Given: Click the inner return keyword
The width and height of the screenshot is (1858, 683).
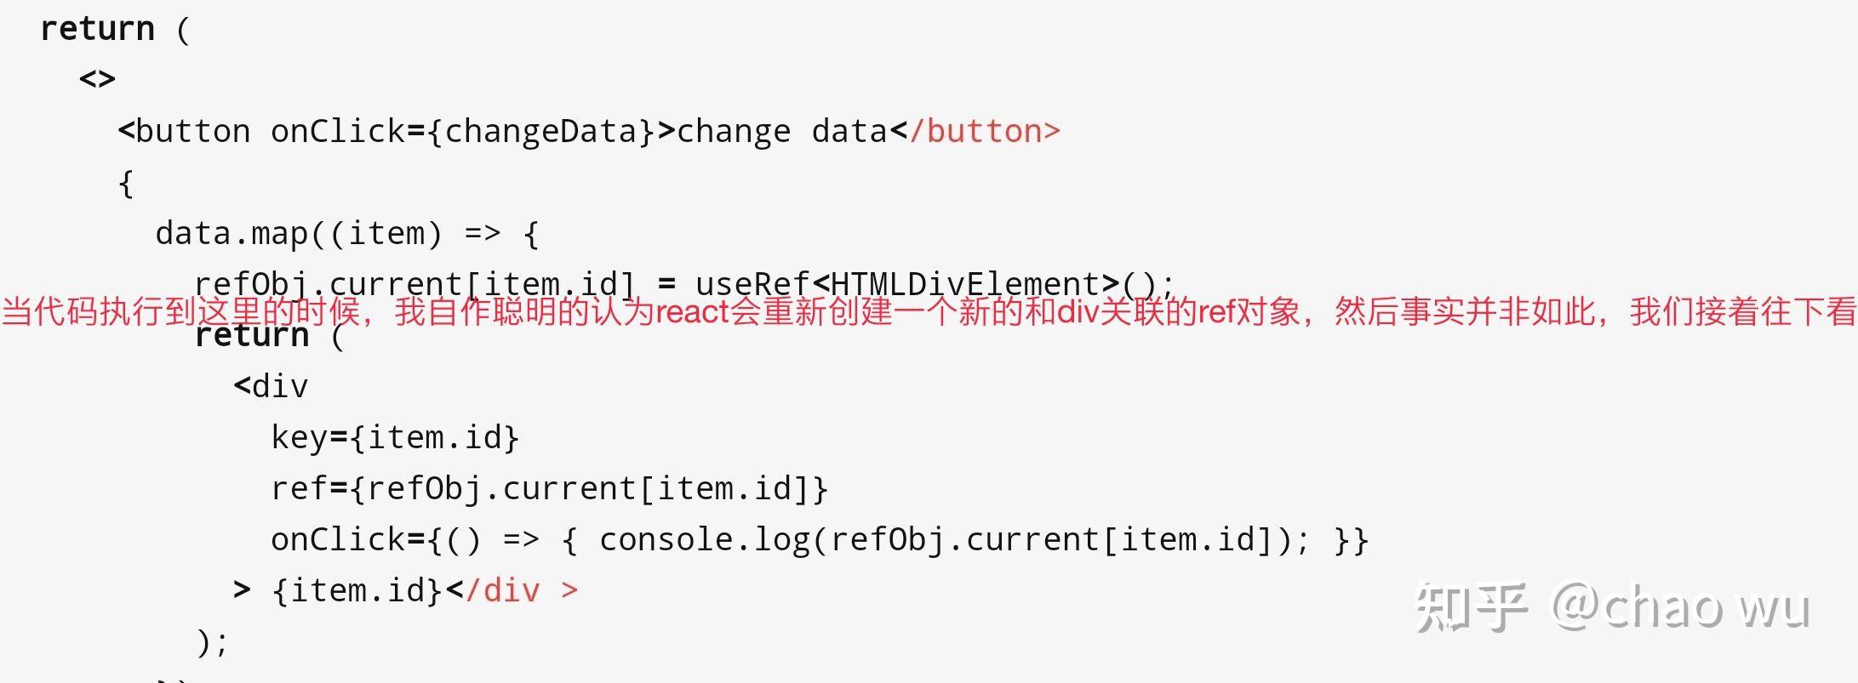Looking at the screenshot, I should click(x=251, y=336).
